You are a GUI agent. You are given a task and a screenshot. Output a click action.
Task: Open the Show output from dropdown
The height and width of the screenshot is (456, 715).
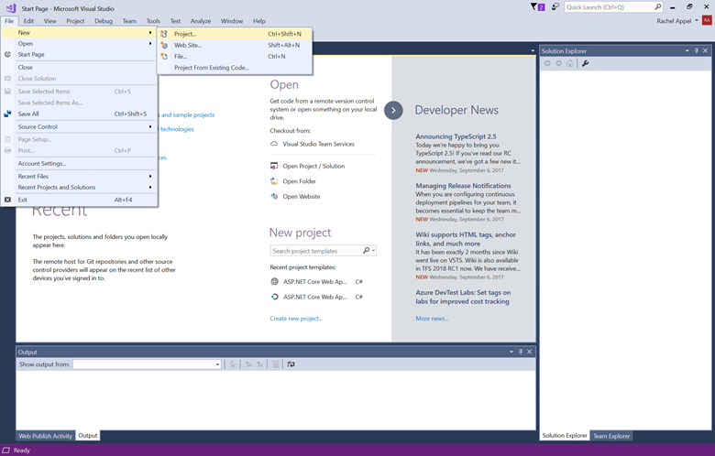coord(217,364)
